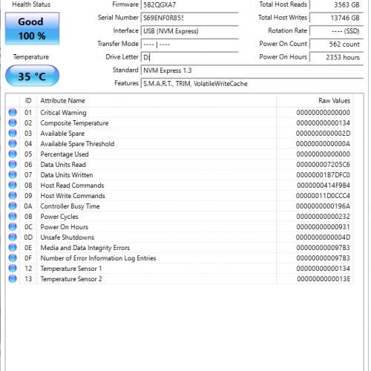Select the Critical Warning attribute name
371x371 pixels.
coord(63,113)
